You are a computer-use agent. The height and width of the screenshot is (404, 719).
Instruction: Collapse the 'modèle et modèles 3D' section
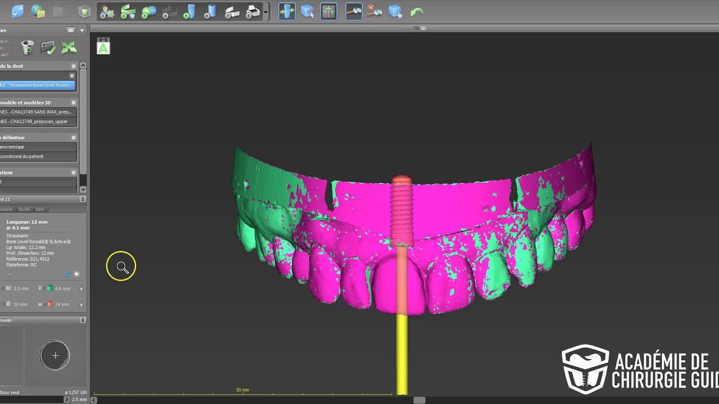[x=74, y=103]
